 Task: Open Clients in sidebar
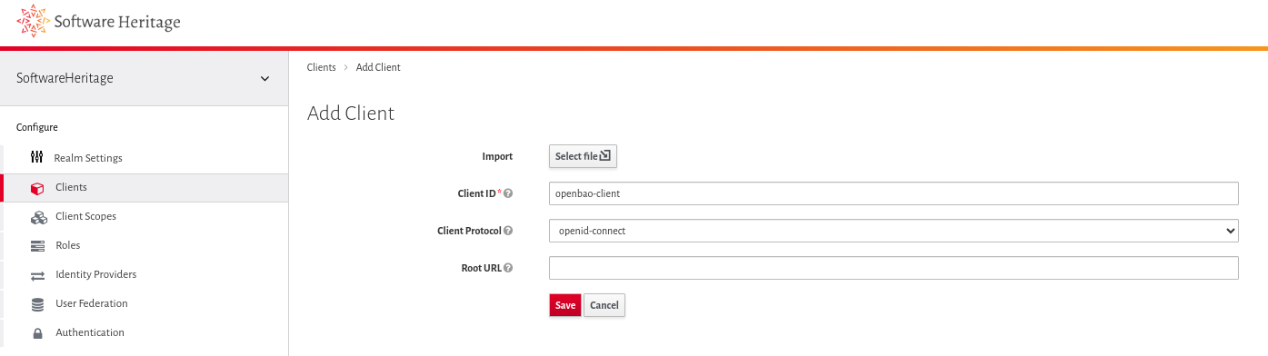click(x=145, y=187)
